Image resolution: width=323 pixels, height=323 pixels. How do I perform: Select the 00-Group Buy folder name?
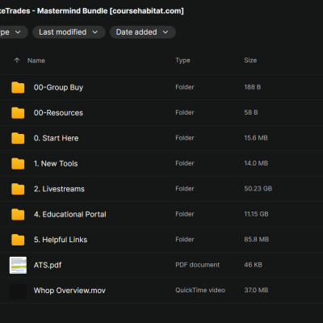coord(58,87)
